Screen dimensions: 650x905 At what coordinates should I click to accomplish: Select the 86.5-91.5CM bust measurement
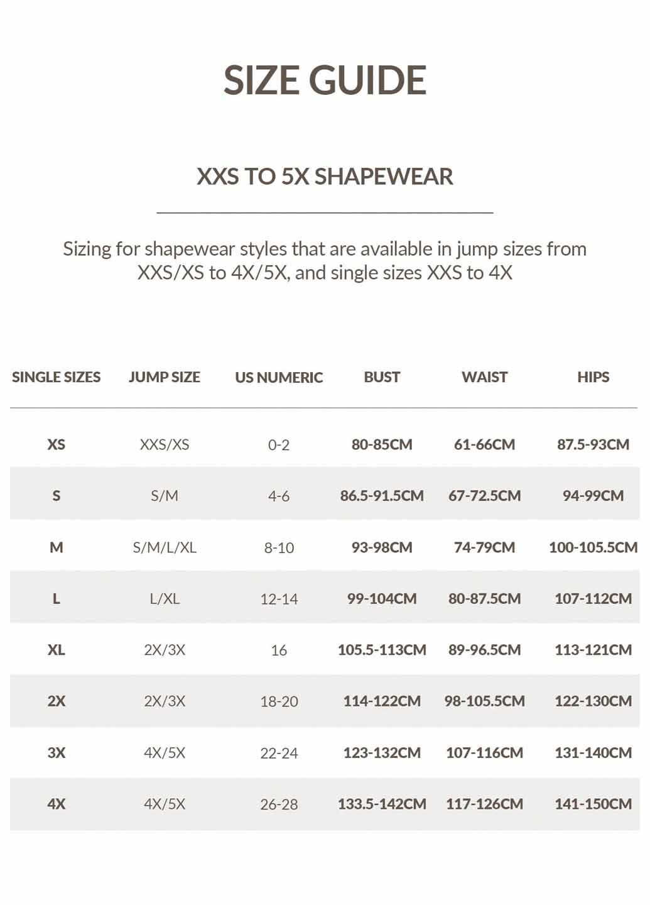(x=382, y=496)
